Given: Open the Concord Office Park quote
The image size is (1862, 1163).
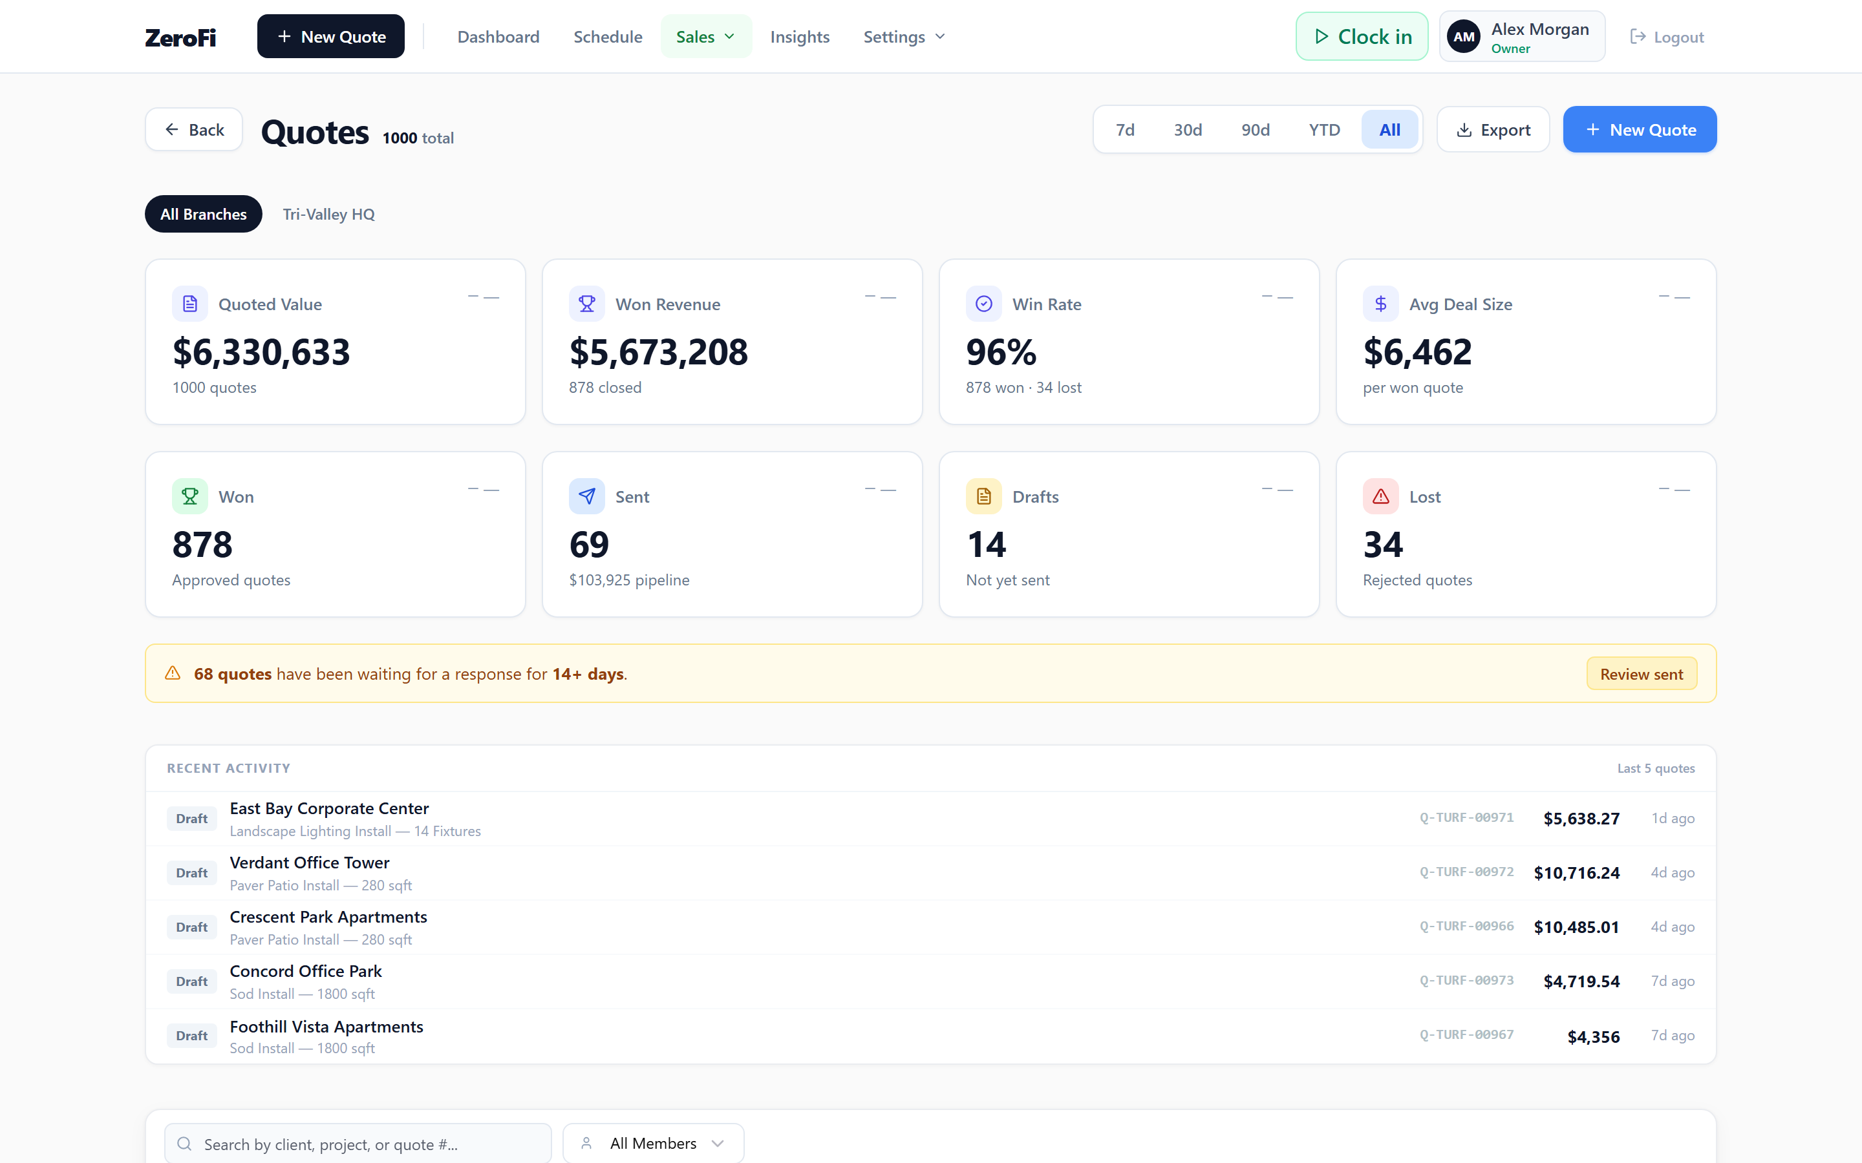Looking at the screenshot, I should [x=931, y=981].
